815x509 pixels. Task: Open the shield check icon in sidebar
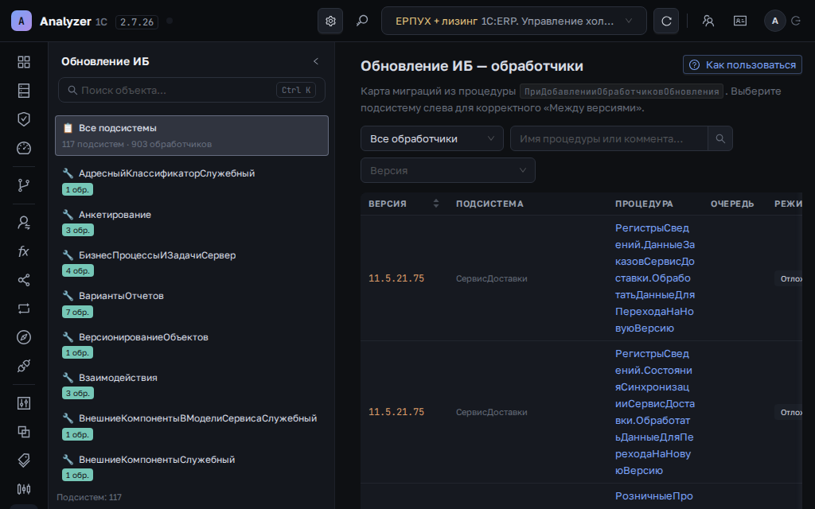[x=24, y=119]
